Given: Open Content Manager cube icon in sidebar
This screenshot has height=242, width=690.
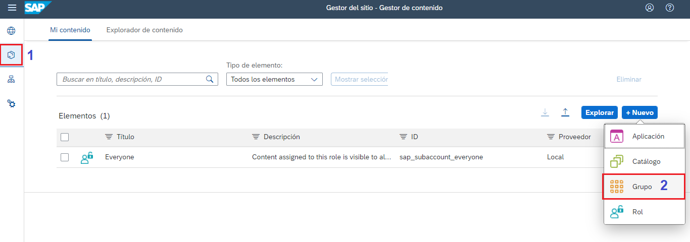Looking at the screenshot, I should click(11, 54).
